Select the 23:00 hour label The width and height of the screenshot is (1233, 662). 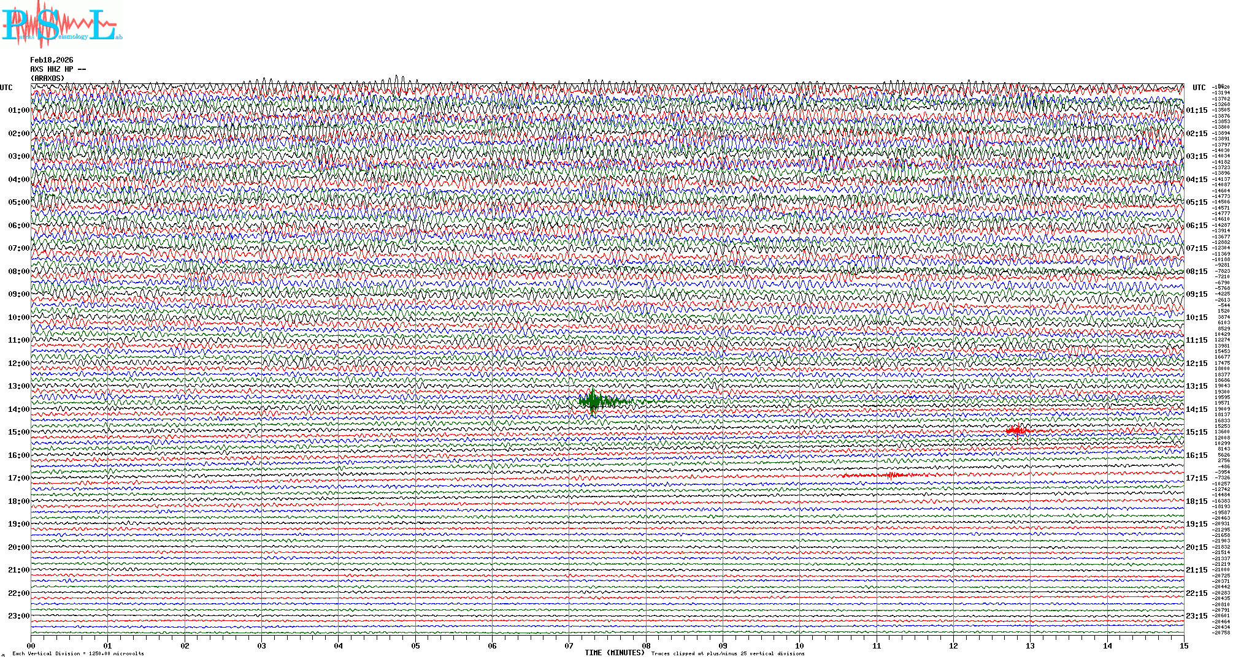tap(18, 616)
